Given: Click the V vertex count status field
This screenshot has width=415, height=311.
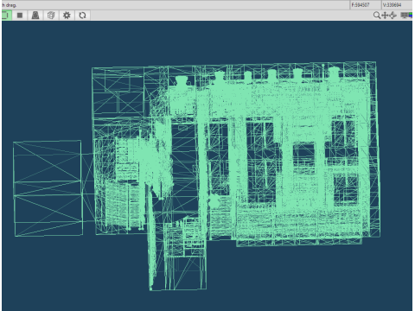Looking at the screenshot, I should [397, 5].
